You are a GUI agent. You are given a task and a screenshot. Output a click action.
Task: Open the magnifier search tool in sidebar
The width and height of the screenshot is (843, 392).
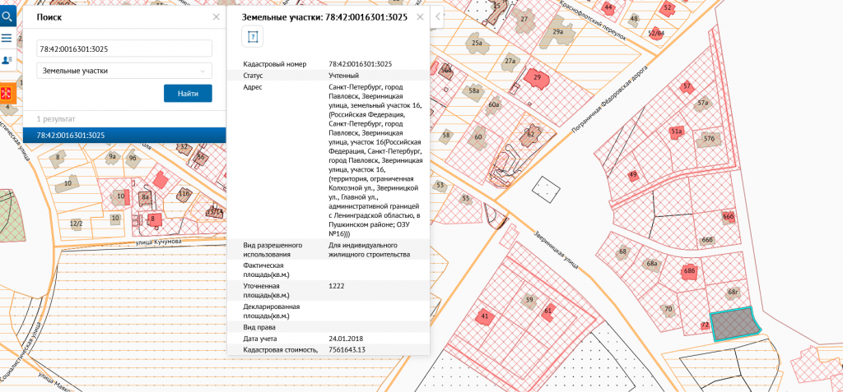pyautogui.click(x=7, y=16)
